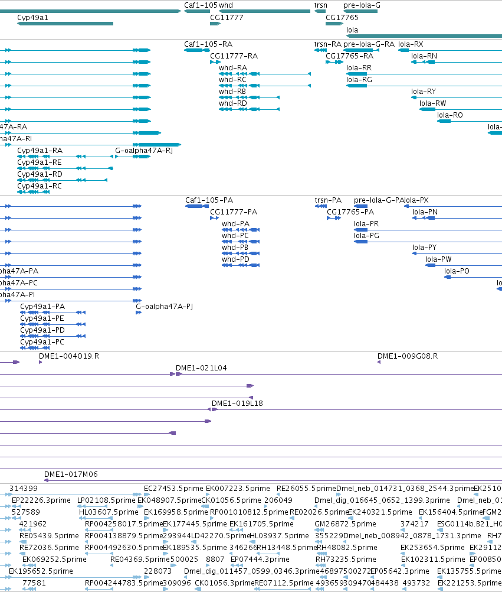The image size is (502, 592).
Task: Click lola-PR protein label
Action: (366, 224)
